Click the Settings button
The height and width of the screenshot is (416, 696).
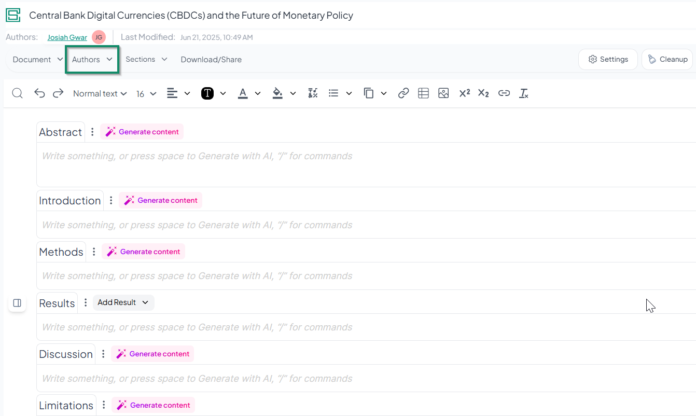pos(608,60)
